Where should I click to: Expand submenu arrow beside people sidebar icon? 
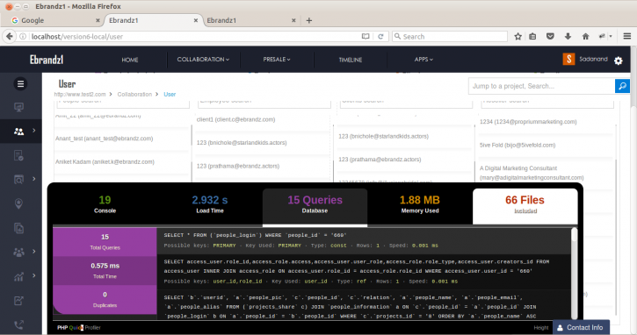tap(34, 131)
